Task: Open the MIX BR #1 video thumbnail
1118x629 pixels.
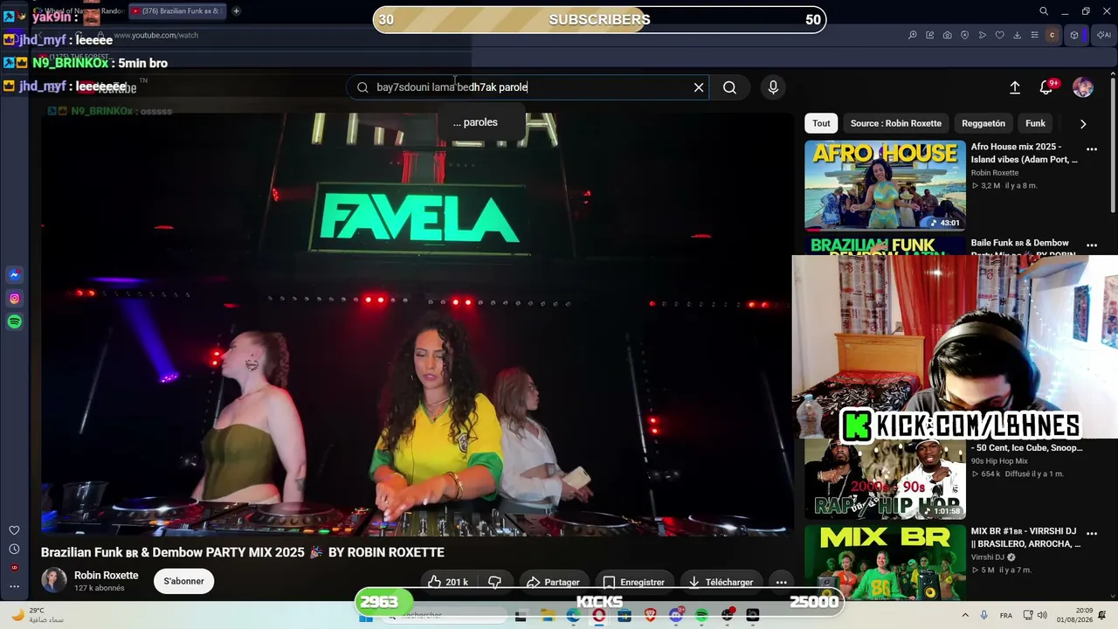Action: (x=885, y=563)
